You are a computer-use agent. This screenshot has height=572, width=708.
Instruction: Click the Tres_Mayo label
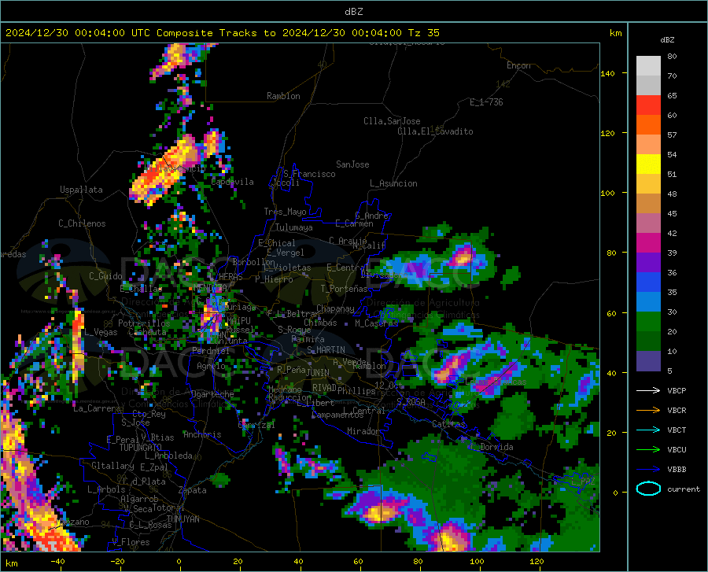[285, 212]
